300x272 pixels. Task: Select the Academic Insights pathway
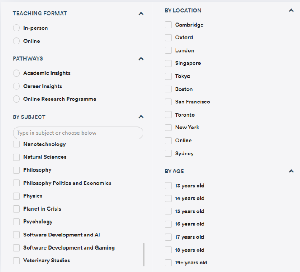pos(17,73)
